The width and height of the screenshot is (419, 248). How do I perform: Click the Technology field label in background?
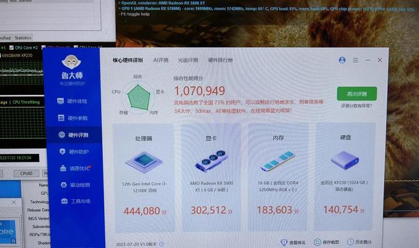39,201
